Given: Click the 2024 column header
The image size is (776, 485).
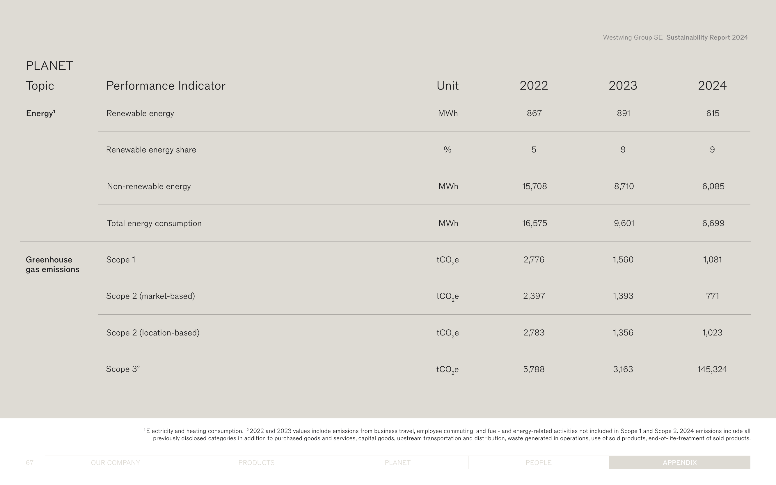Looking at the screenshot, I should [x=712, y=86].
